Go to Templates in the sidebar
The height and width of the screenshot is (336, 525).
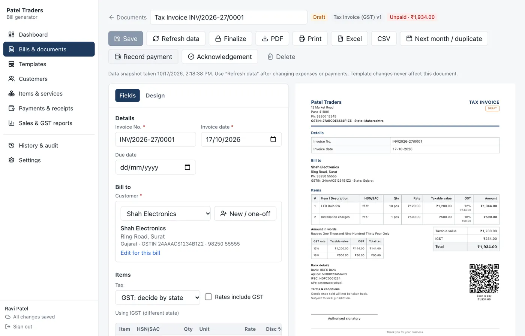pos(49,64)
